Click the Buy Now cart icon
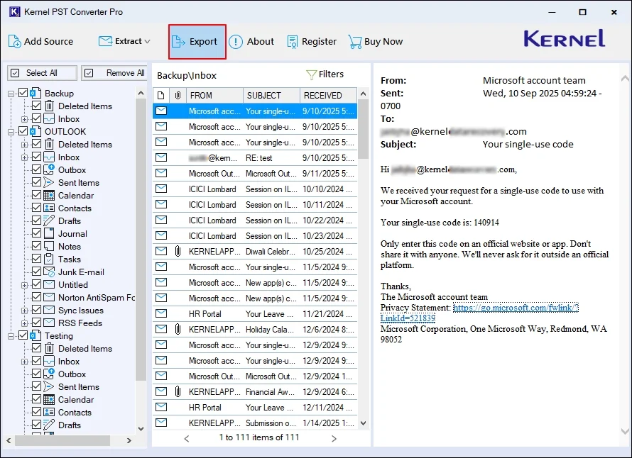 tap(354, 42)
